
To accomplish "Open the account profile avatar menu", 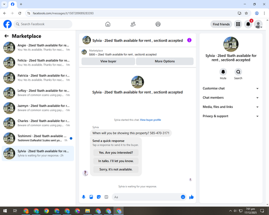I will [258, 24].
